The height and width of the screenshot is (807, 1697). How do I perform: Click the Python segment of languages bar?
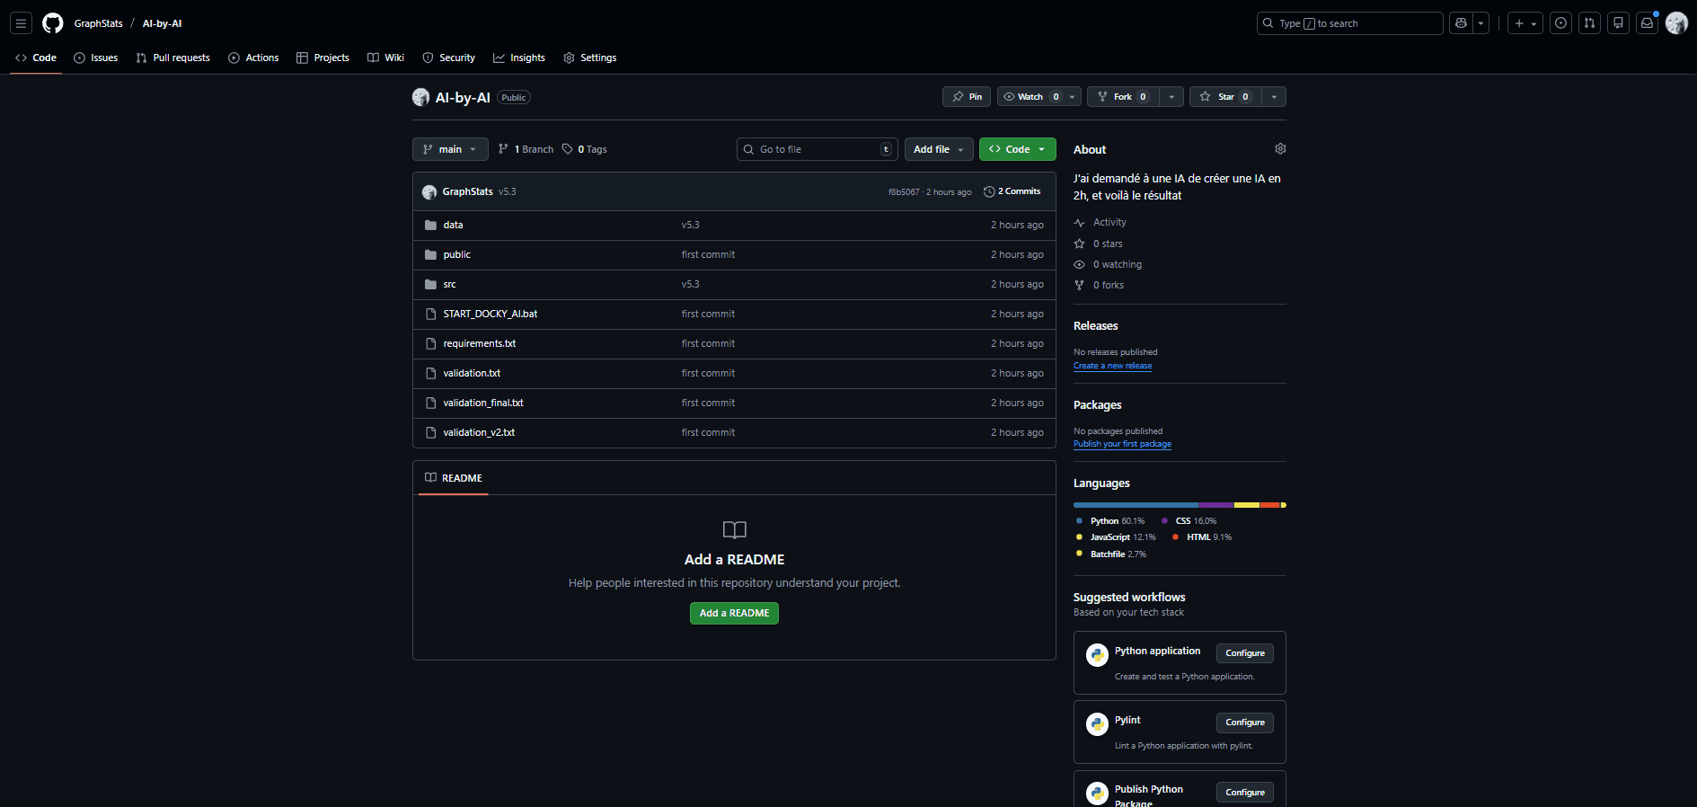(x=1136, y=505)
